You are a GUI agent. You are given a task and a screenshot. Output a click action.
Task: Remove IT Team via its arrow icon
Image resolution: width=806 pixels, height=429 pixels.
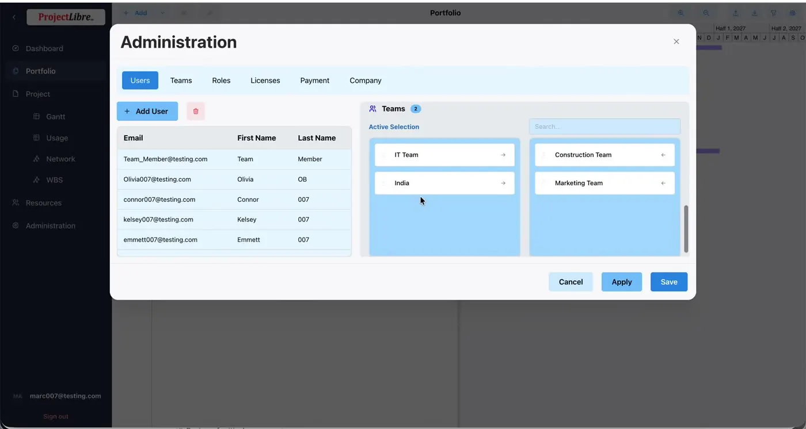click(503, 155)
